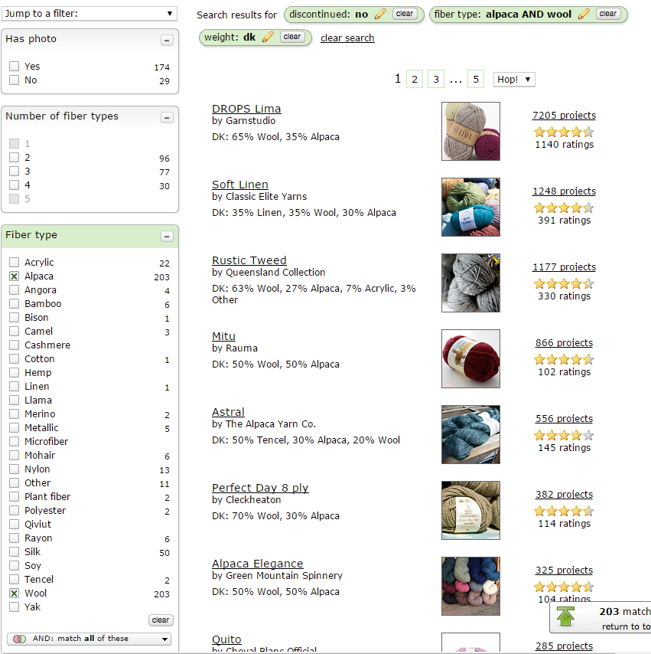Open the Rustic Tweed yarn page
Screen dimensions: 651x654
coord(249,260)
